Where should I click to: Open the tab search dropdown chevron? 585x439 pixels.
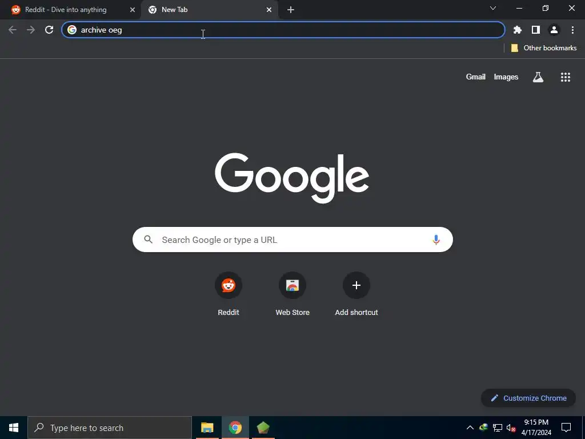tap(493, 8)
